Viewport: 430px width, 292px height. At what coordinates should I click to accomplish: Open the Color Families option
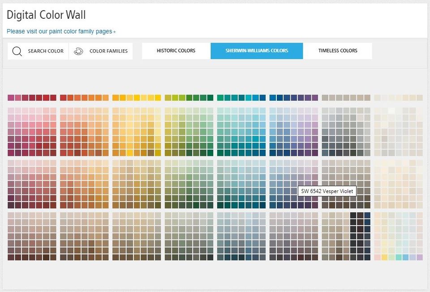pyautogui.click(x=101, y=51)
